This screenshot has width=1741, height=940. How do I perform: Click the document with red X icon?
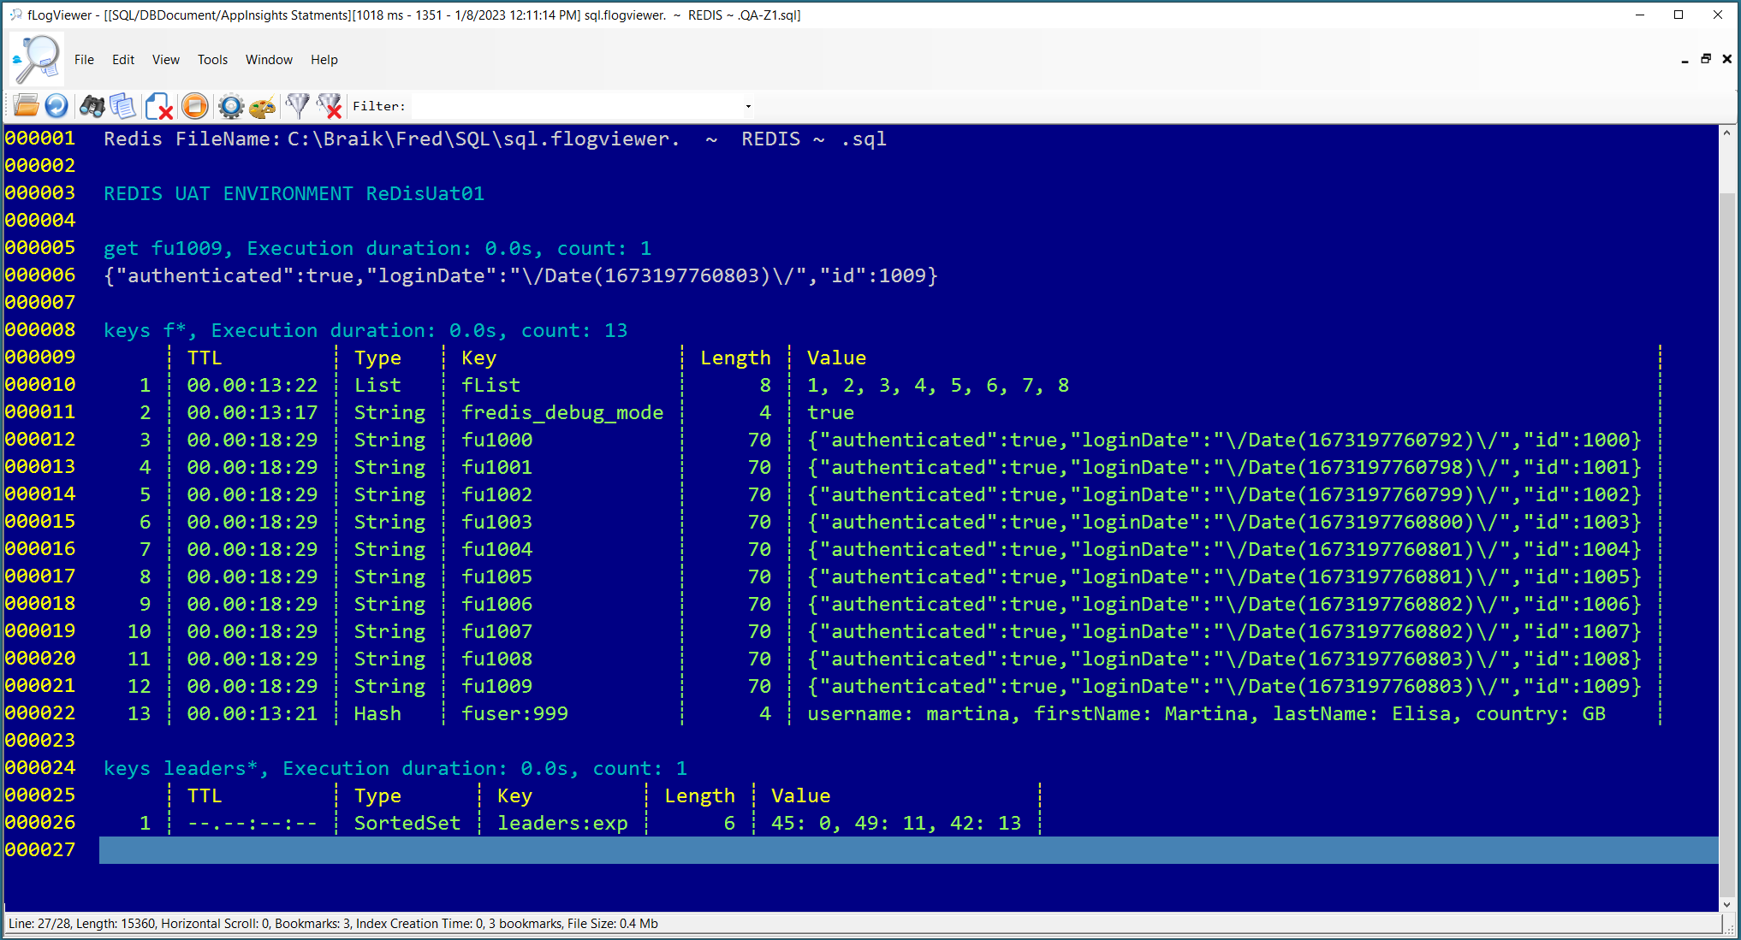pos(159,106)
